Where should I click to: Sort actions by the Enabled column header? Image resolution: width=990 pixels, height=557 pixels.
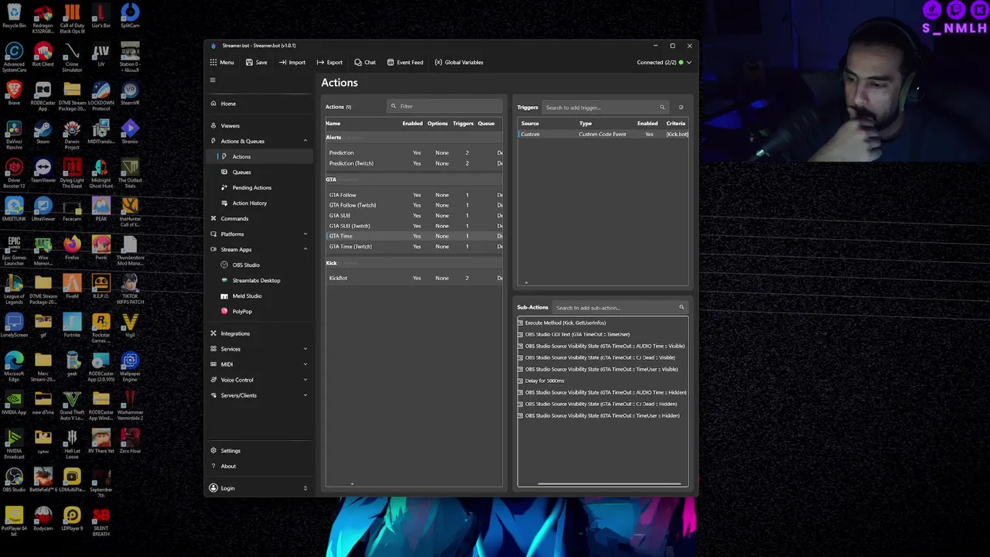pos(412,124)
